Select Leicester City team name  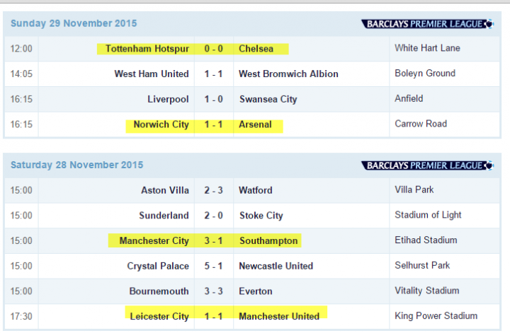[159, 316]
